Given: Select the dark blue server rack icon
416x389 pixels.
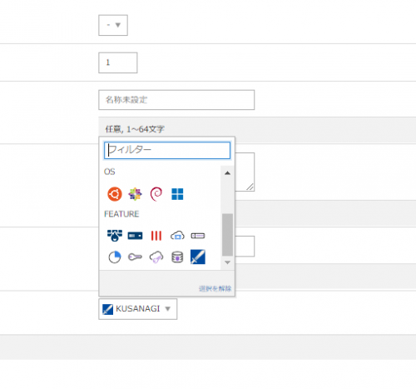Looking at the screenshot, I should tap(135, 236).
